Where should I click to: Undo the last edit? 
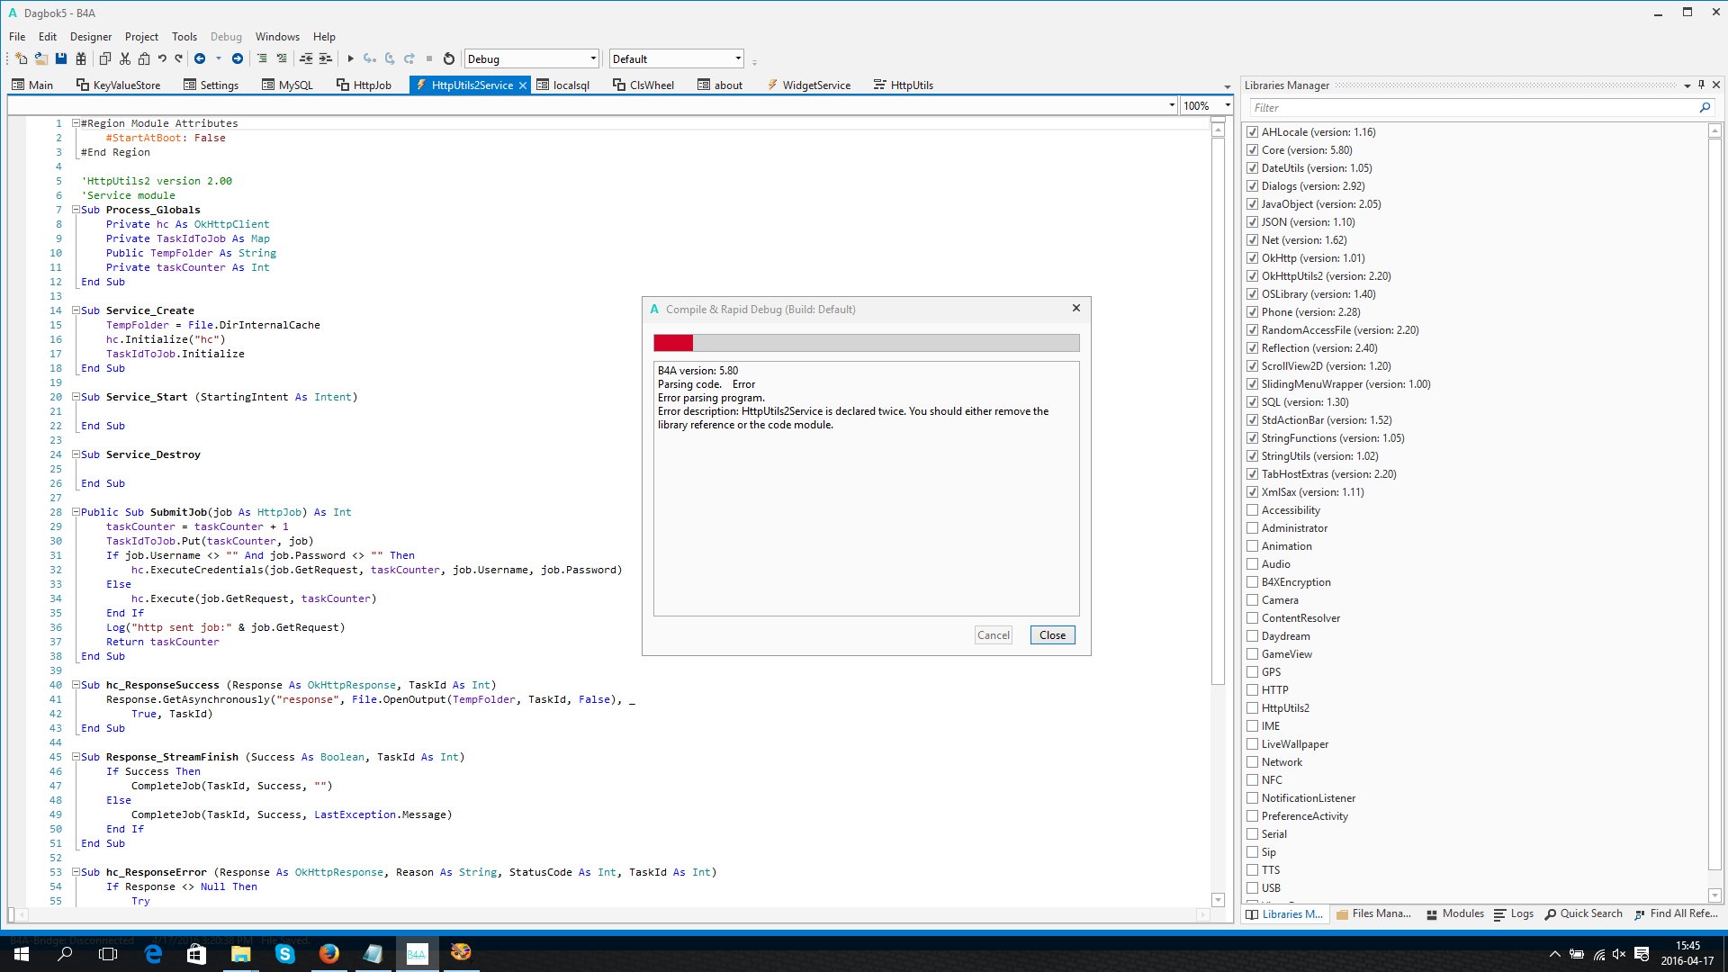point(161,58)
